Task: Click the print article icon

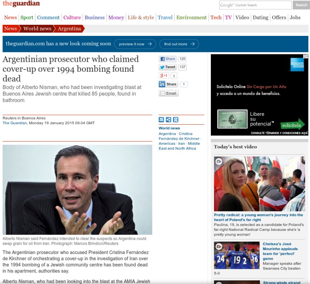Action: point(161,119)
